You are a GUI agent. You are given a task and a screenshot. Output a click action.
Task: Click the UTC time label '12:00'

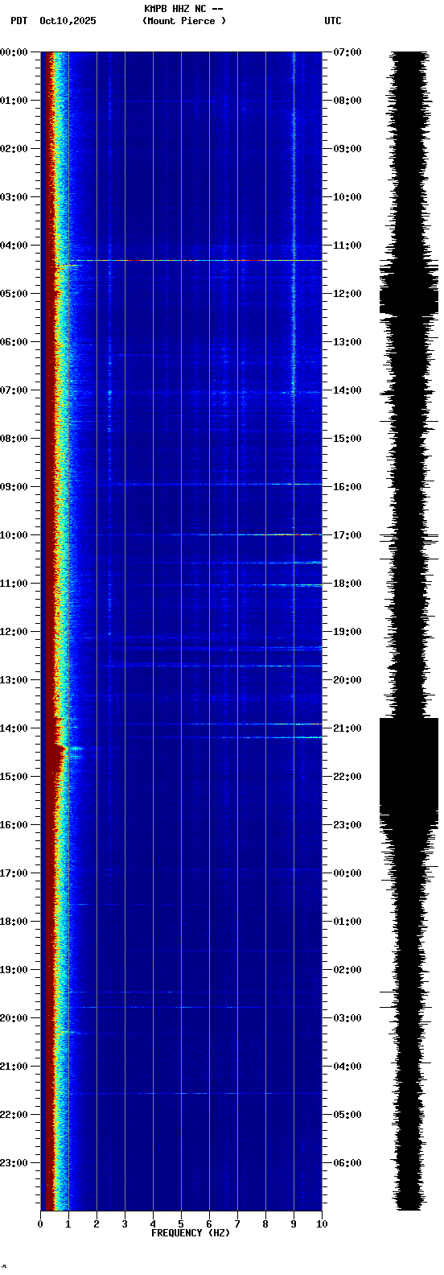[347, 294]
